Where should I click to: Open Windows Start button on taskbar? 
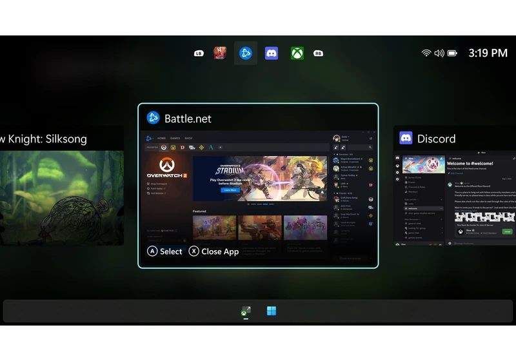tap(272, 311)
